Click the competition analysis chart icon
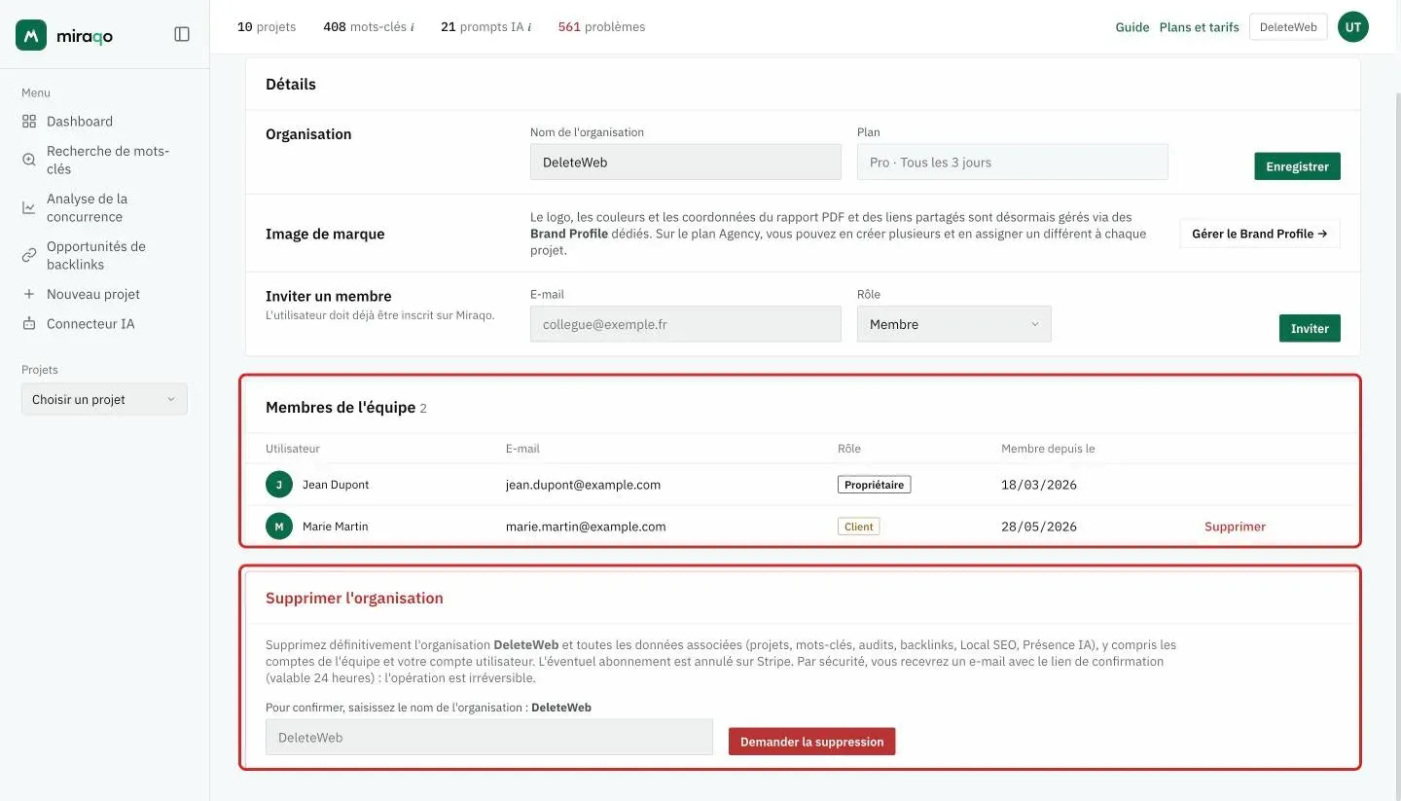Viewport: 1401px width, 801px height. tap(29, 207)
